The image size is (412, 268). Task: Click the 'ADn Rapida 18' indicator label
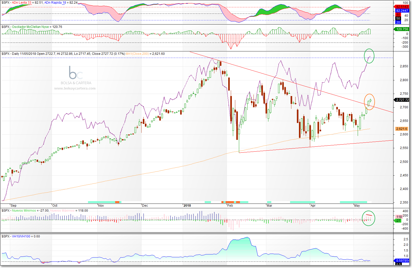pyautogui.click(x=55, y=3)
